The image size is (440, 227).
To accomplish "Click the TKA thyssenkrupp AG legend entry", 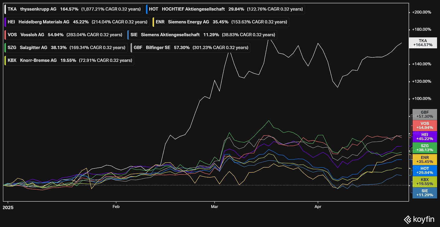I will click(x=73, y=9).
